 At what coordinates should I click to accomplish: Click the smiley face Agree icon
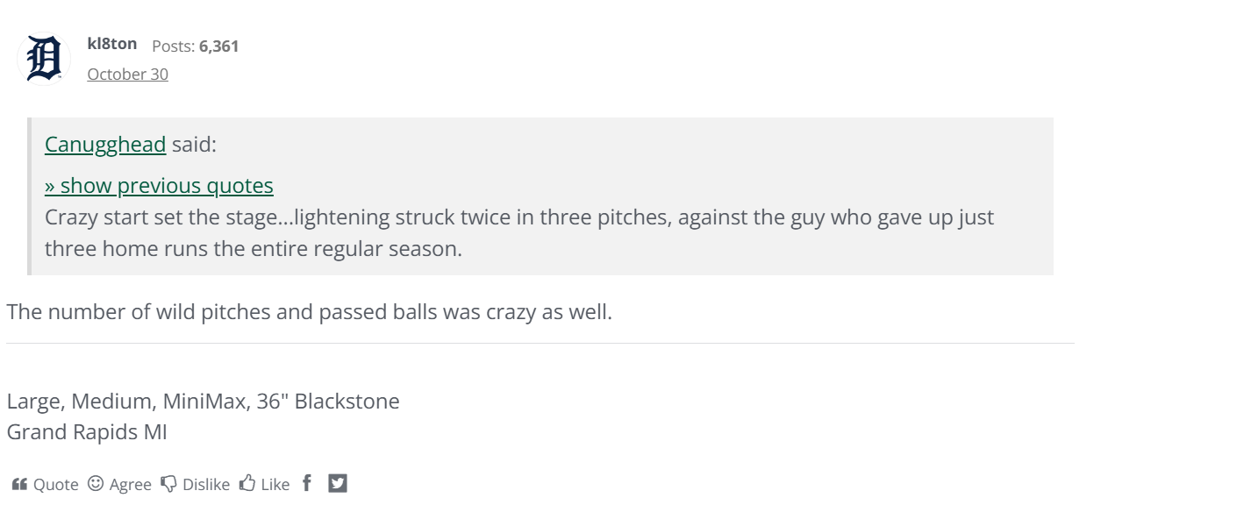pos(96,483)
